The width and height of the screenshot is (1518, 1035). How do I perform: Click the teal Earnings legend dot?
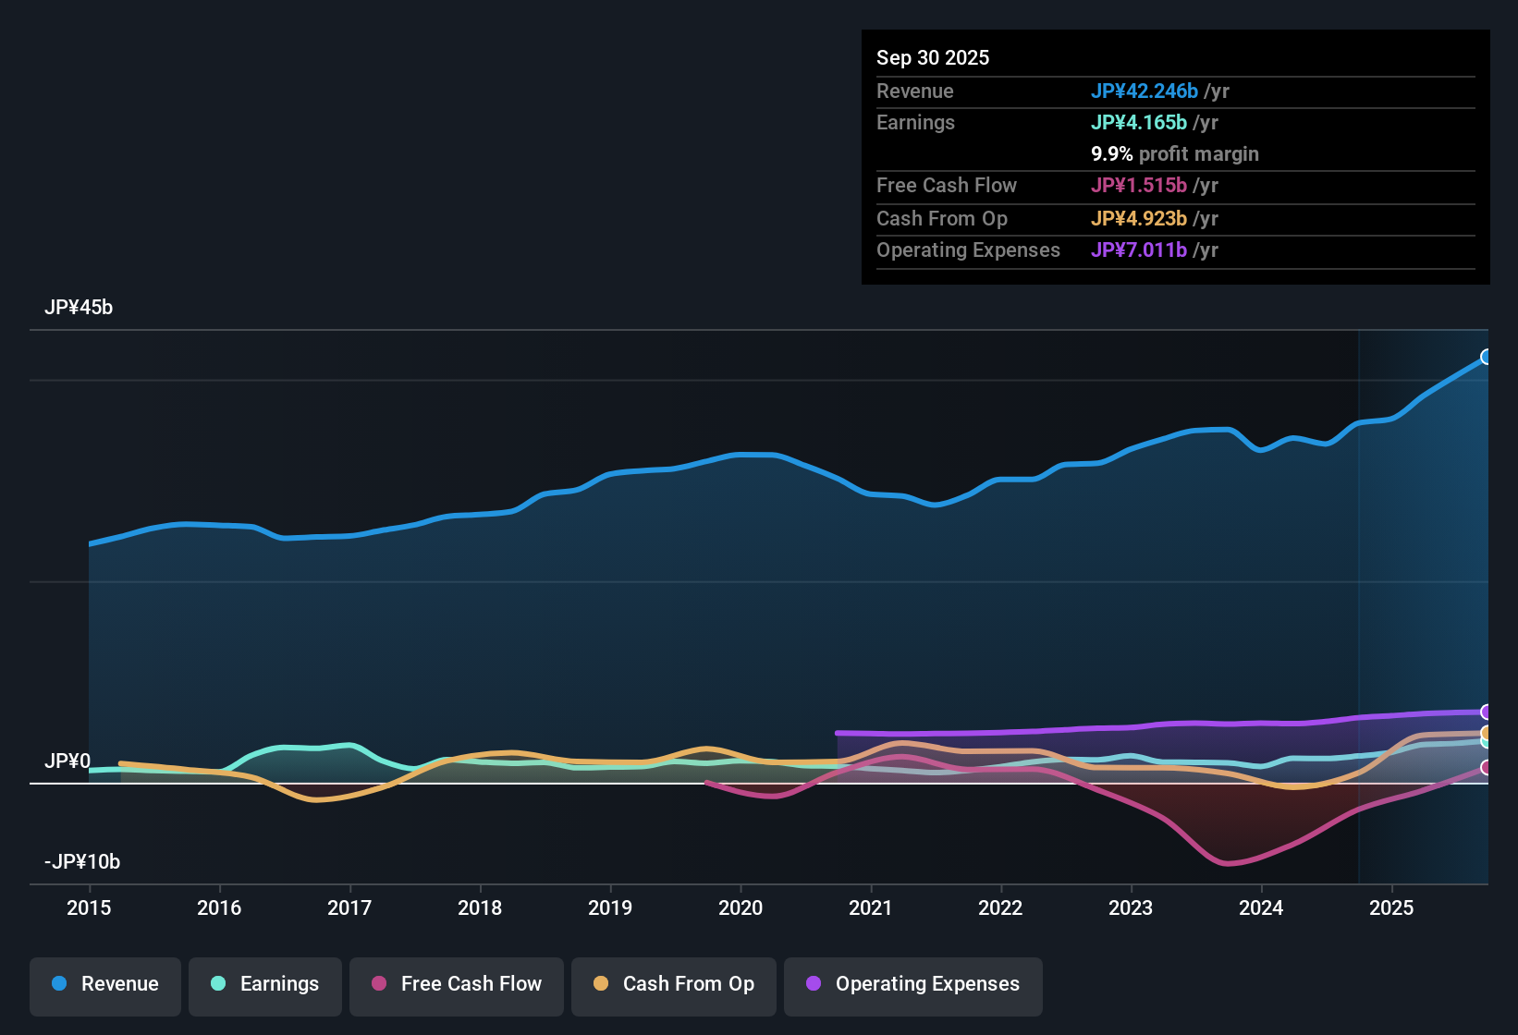pos(218,984)
